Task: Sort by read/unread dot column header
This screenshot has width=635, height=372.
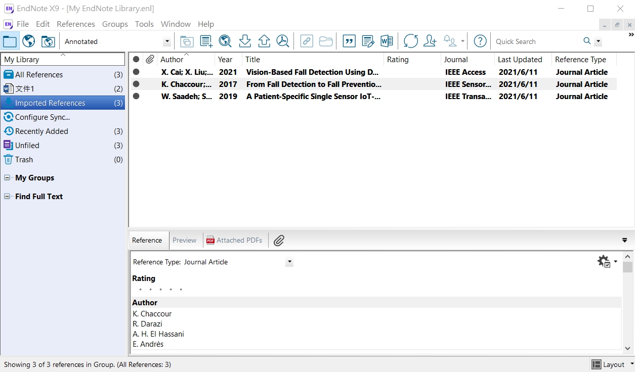Action: [136, 59]
